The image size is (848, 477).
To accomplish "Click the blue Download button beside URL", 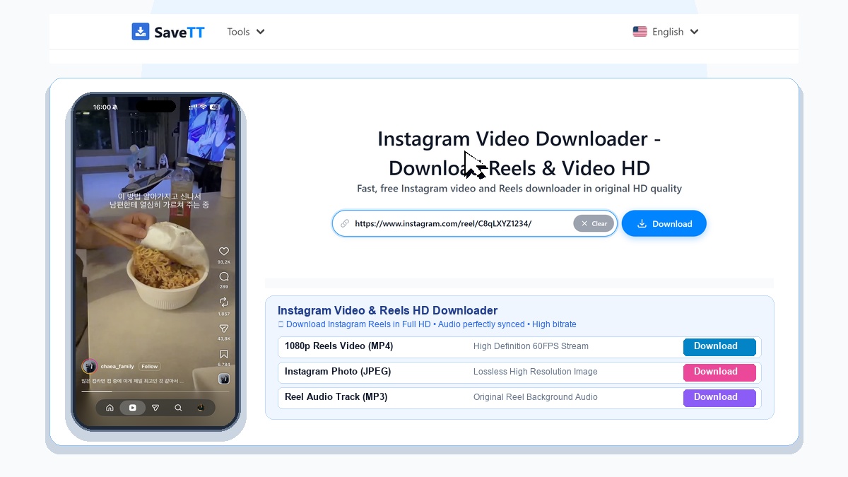I will coord(664,223).
